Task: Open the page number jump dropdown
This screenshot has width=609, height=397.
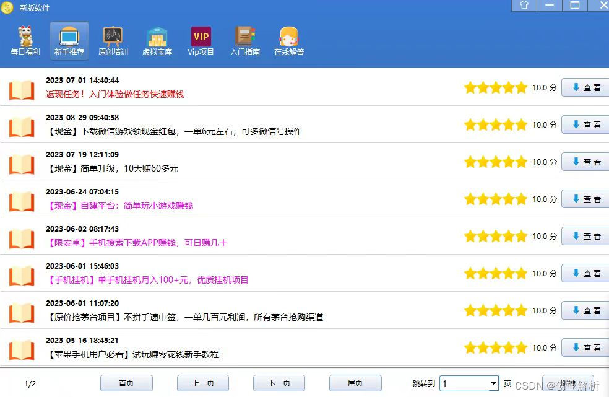Action: (x=469, y=383)
